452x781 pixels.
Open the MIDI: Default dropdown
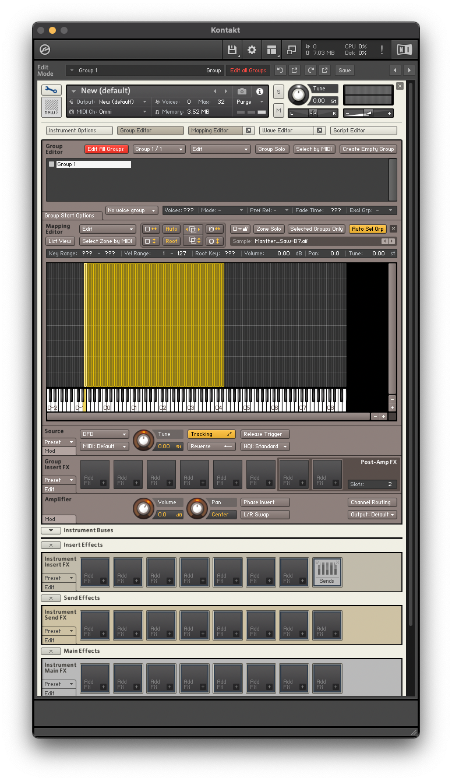click(104, 446)
